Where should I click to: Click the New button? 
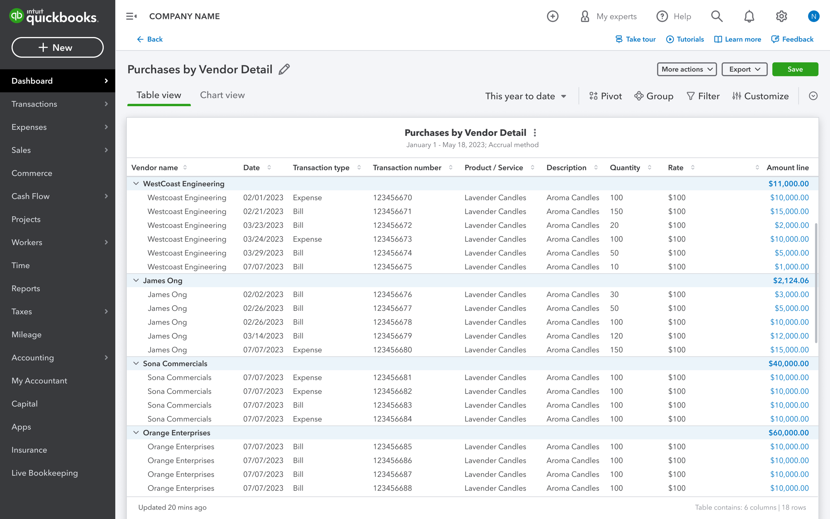(58, 47)
